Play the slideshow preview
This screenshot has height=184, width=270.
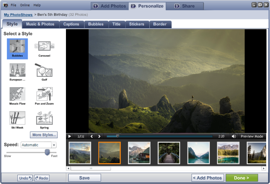tap(69, 136)
